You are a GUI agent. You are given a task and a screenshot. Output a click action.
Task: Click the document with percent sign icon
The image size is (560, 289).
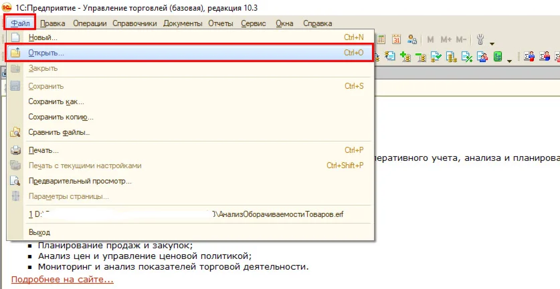point(467,57)
